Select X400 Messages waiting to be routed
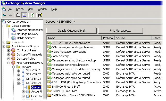This screenshot has height=101, width=166. [x=105, y=74]
